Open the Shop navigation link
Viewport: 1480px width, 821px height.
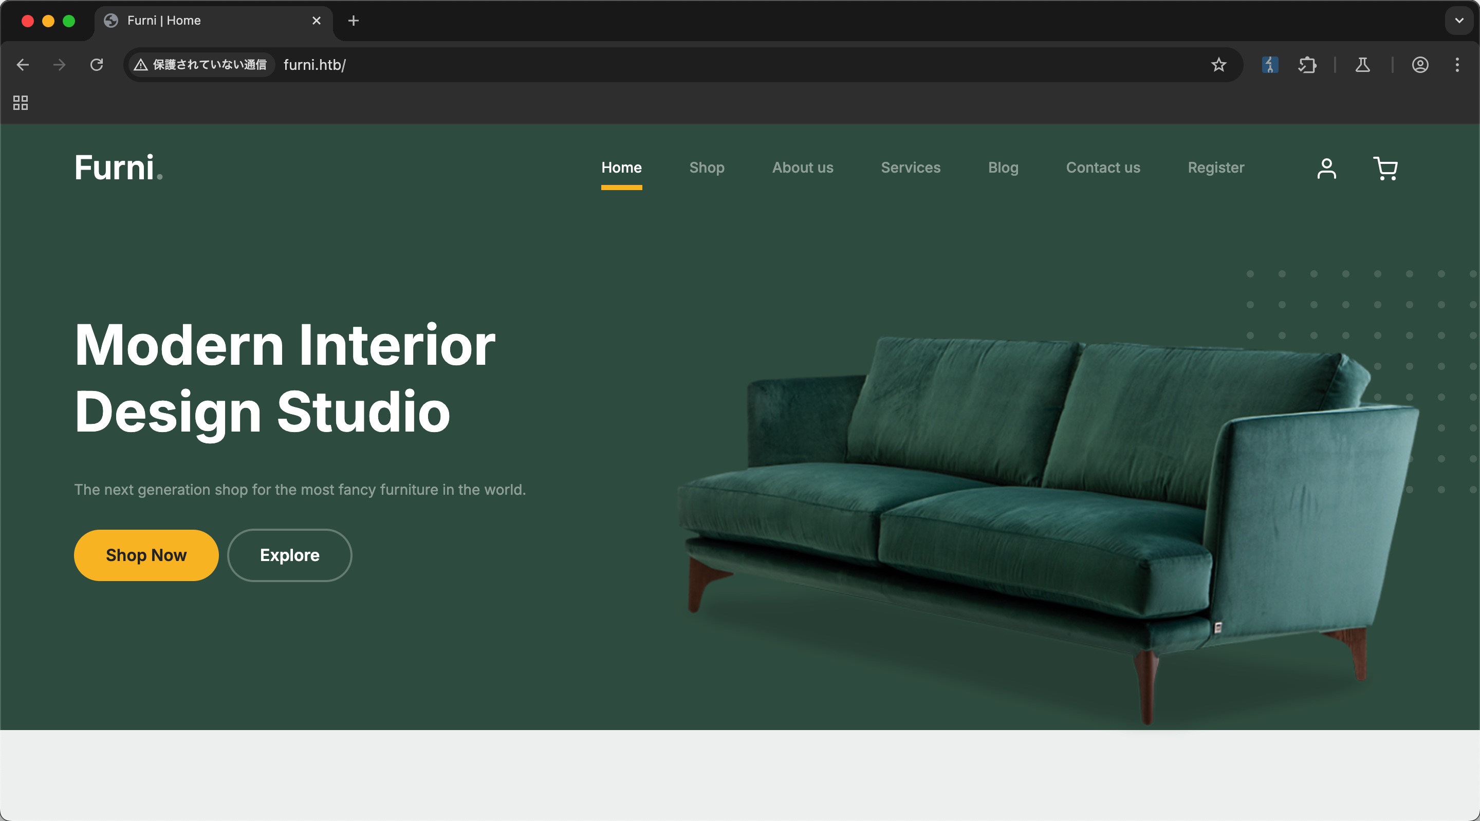coord(707,168)
